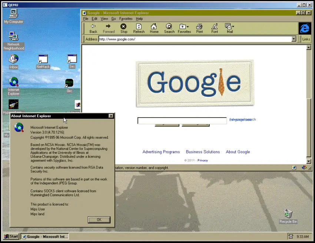Go back with the Back toolbar button

tap(93, 28)
